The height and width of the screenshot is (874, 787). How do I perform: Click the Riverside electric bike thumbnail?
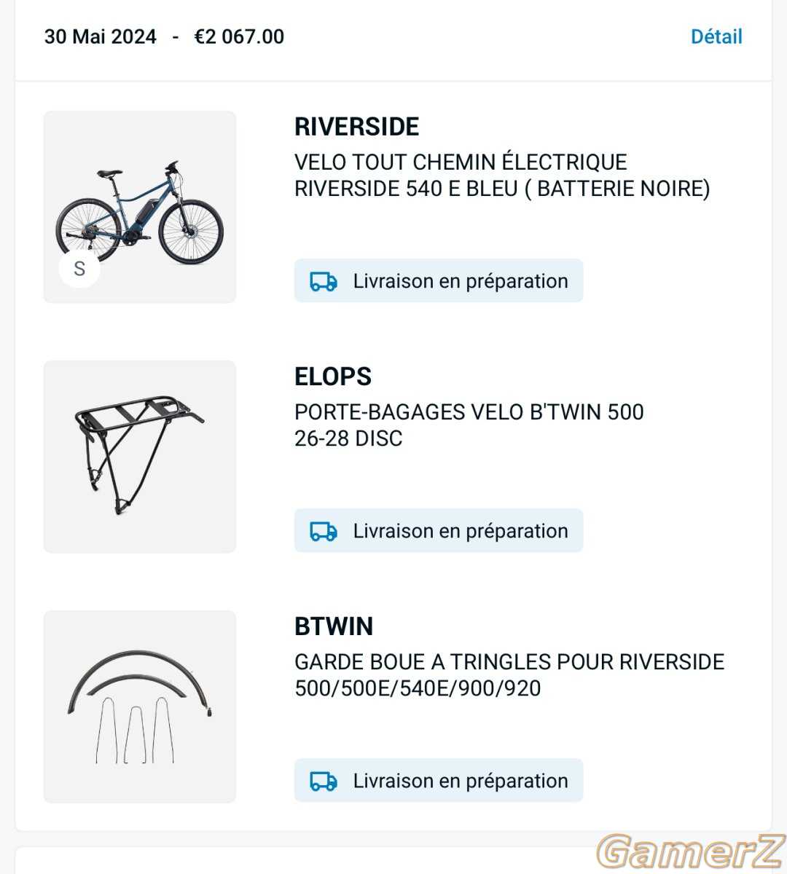pos(140,207)
